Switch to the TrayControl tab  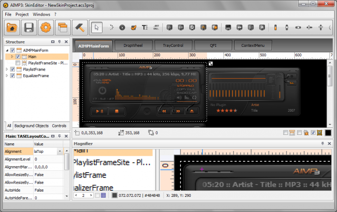173,45
